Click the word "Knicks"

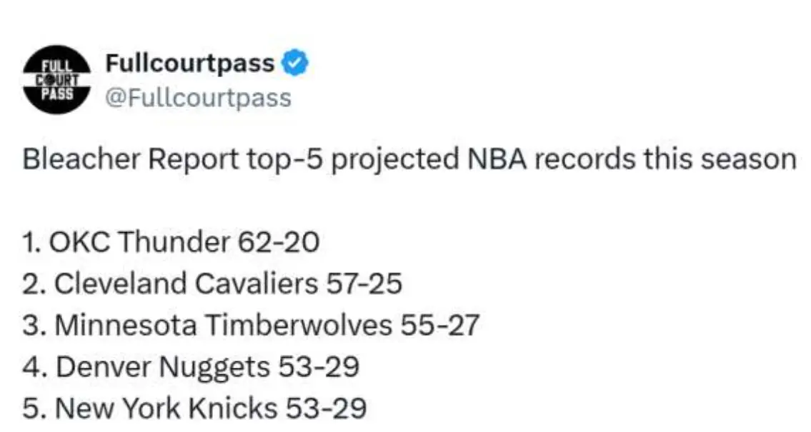(x=233, y=409)
